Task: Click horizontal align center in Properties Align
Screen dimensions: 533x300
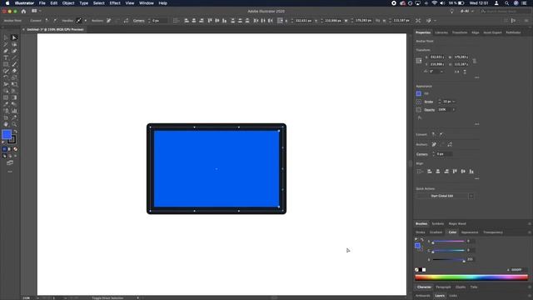Action: click(438, 172)
